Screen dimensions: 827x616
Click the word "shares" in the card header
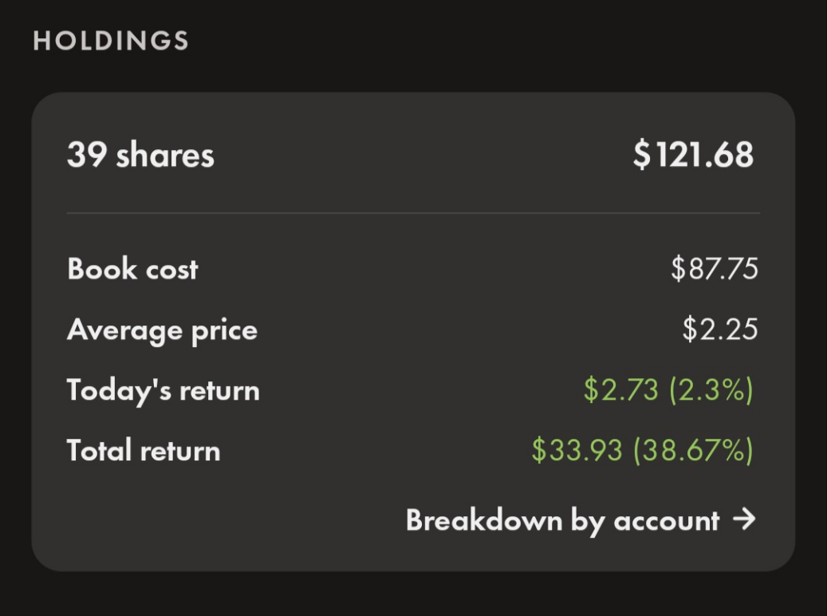click(165, 155)
